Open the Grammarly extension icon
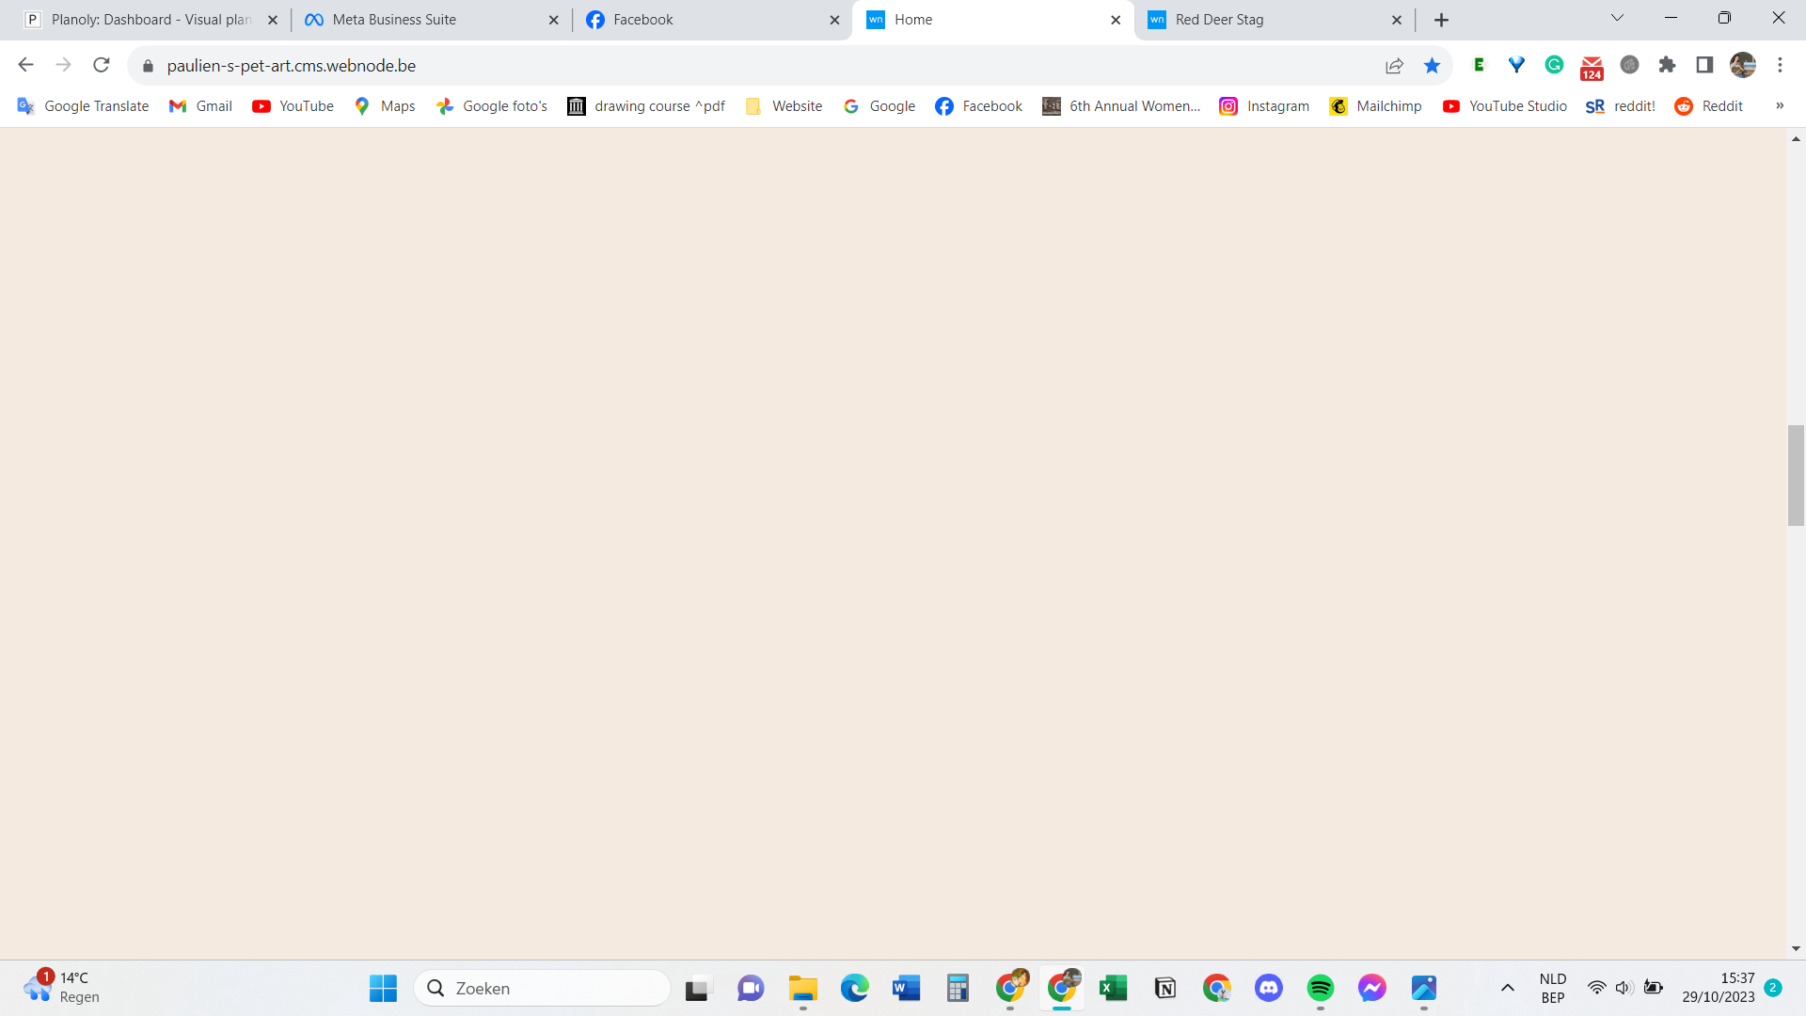 click(x=1554, y=65)
